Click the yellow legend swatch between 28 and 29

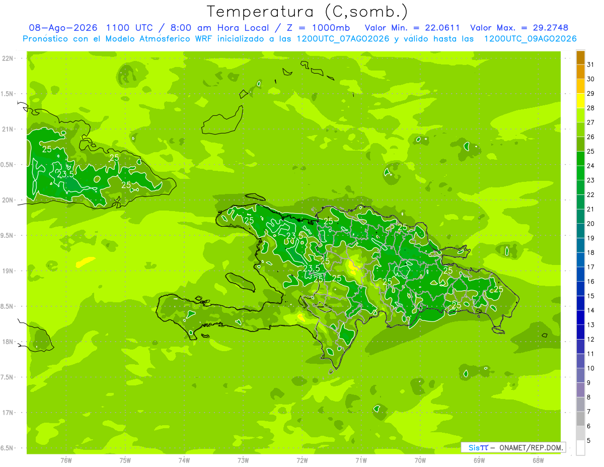pos(580,101)
